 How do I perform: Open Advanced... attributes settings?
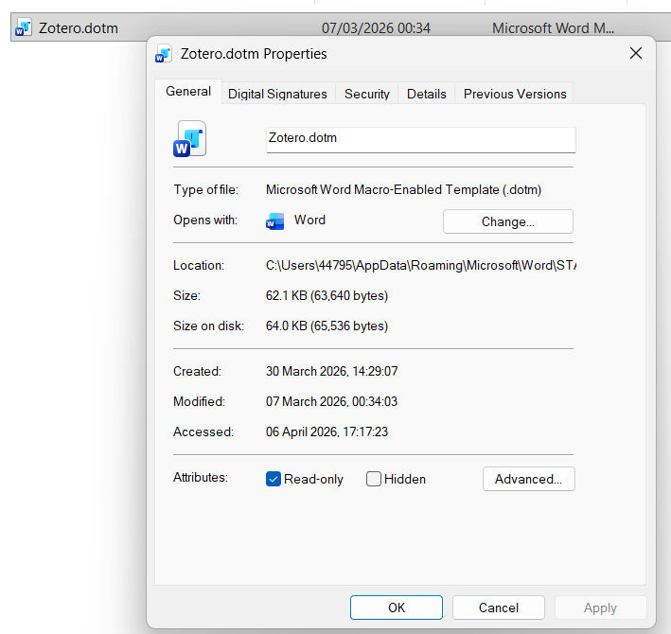tap(528, 479)
